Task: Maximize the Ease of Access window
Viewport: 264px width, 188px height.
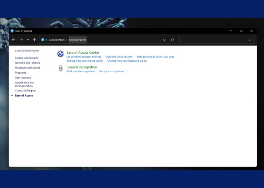Action: point(241,31)
